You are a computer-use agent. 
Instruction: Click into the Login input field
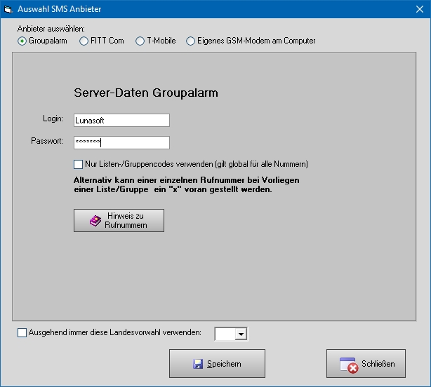(x=121, y=120)
